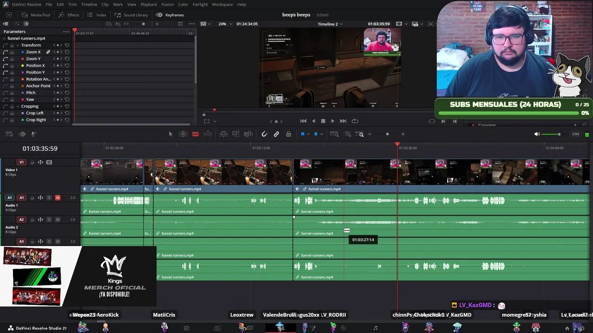Image resolution: width=593 pixels, height=333 pixels.
Task: Stop playback in the viewer
Action: (323, 121)
